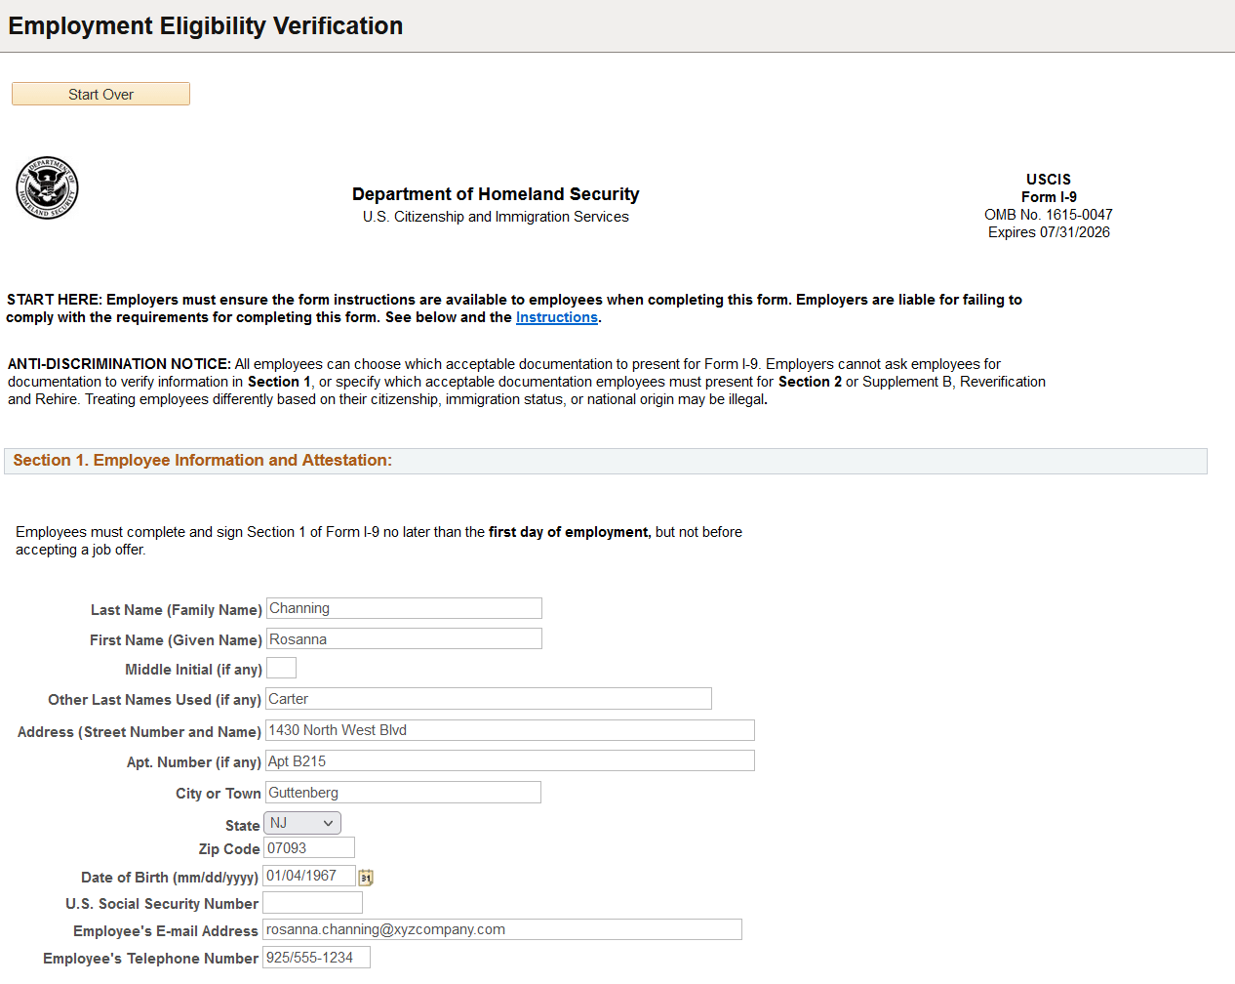Click the Department of Homeland Security seal

47,187
